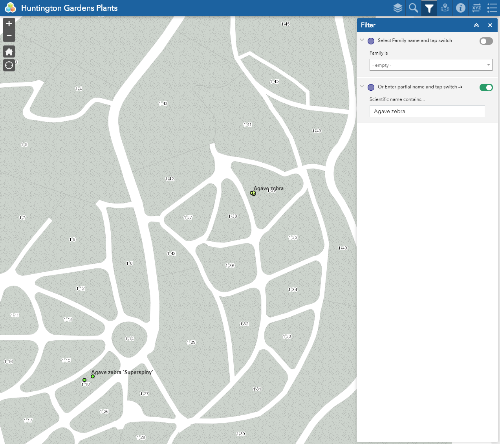Open the XYZ coordinate conversion tool
The height and width of the screenshot is (444, 500).
pos(476,8)
